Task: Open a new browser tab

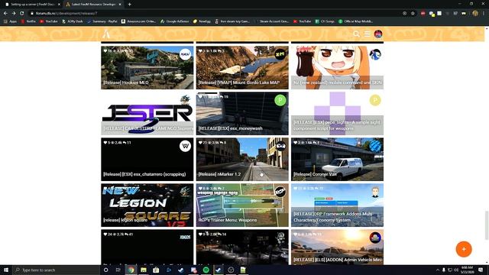Action: (129, 5)
